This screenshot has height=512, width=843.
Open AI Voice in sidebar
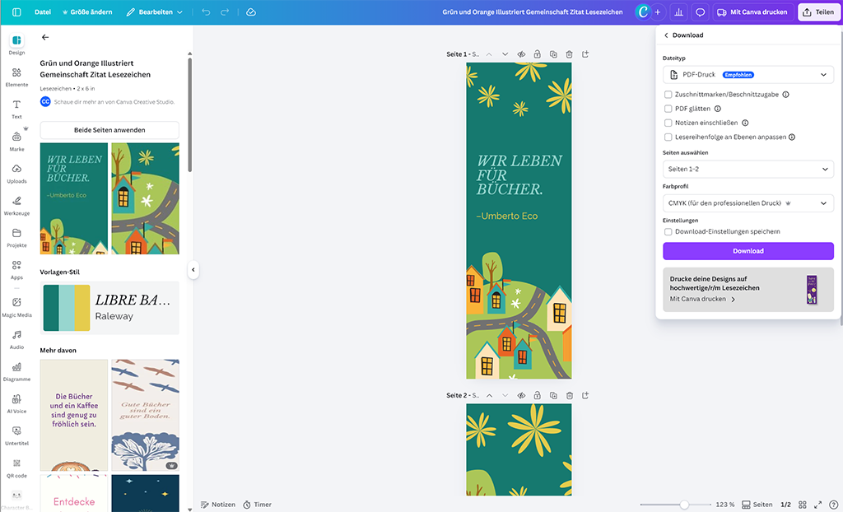coord(16,404)
